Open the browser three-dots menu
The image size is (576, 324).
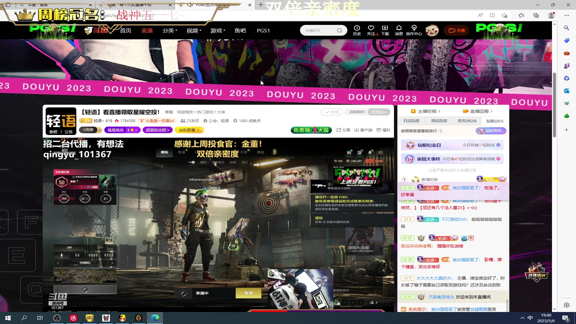566,15
